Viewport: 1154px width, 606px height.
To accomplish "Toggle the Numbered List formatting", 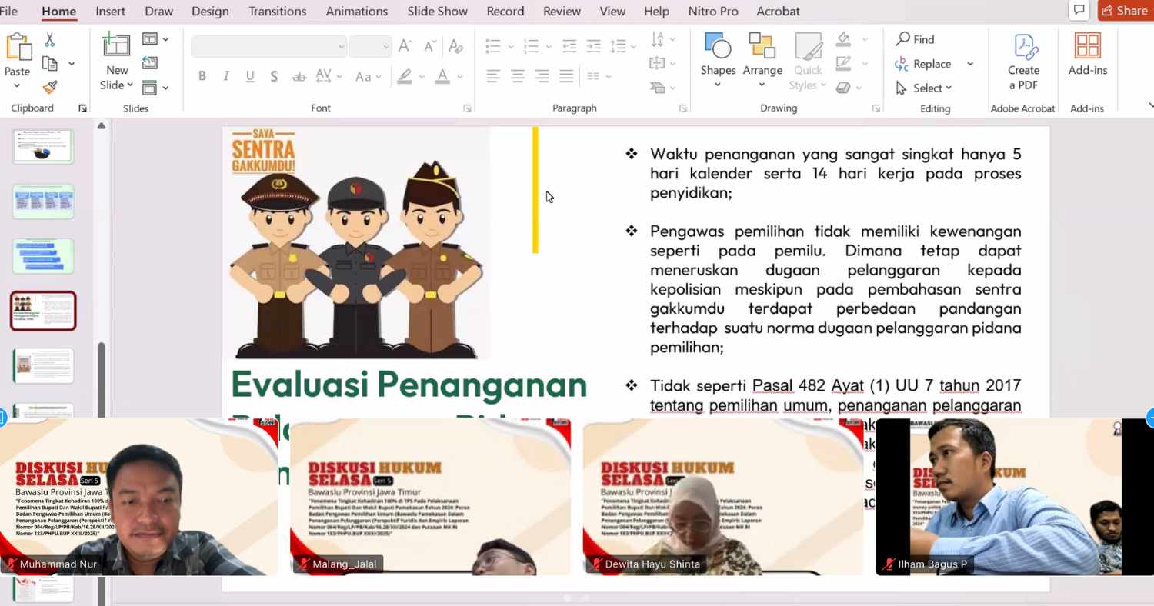I will [531, 45].
